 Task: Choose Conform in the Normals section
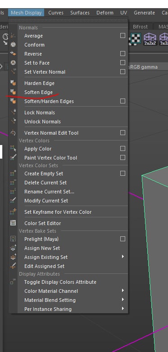click(x=34, y=45)
